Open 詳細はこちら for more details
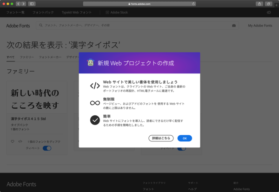Viewport: 279px width, 192px height. (x=161, y=138)
